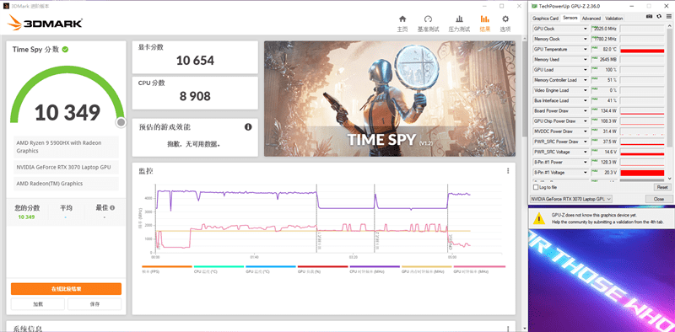Open the Bus Interface Load sensor dropdown

pos(586,100)
